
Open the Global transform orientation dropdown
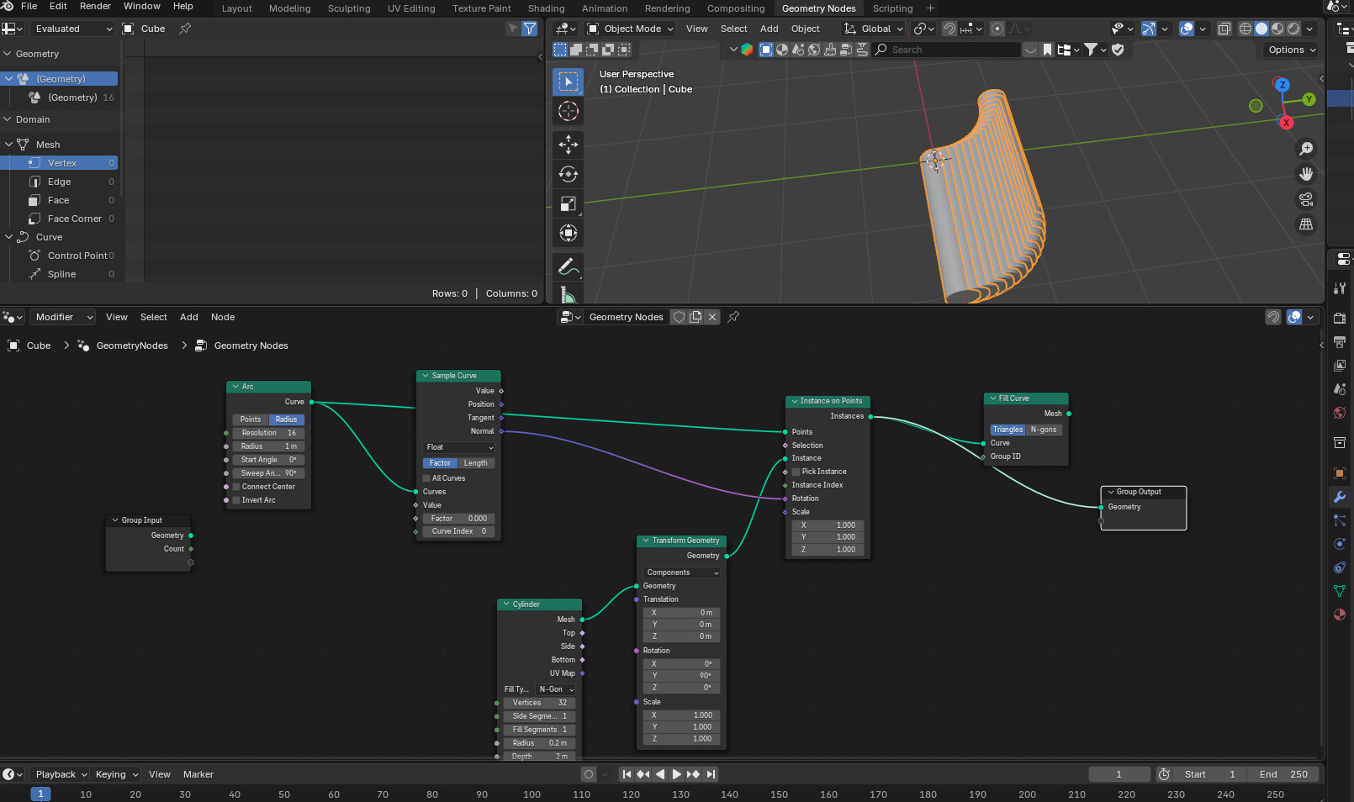[875, 29]
